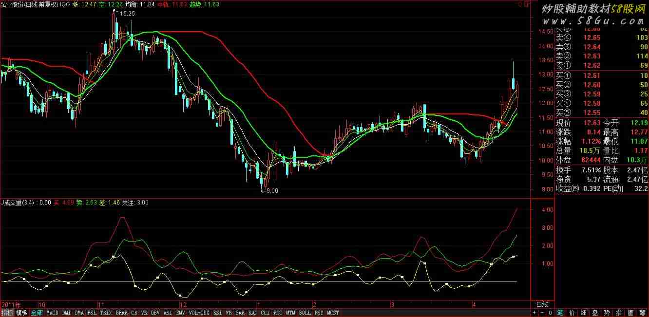Click the 今开 value 12.19
649x317 pixels.
[x=639, y=123]
